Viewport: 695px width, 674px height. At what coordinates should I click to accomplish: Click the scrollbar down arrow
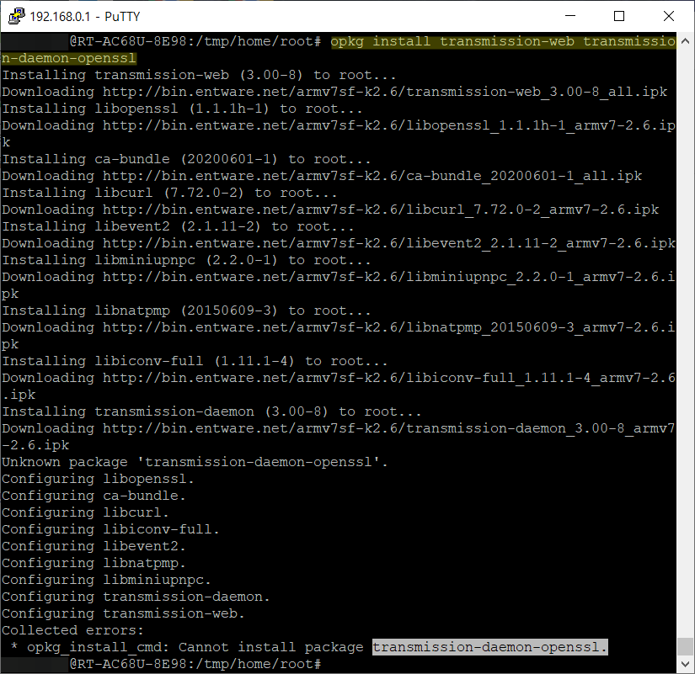pyautogui.click(x=685, y=663)
